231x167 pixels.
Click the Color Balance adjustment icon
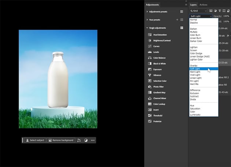pyautogui.click(x=150, y=58)
